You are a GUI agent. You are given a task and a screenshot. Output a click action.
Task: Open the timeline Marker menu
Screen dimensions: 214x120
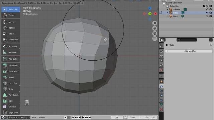pos(42,117)
